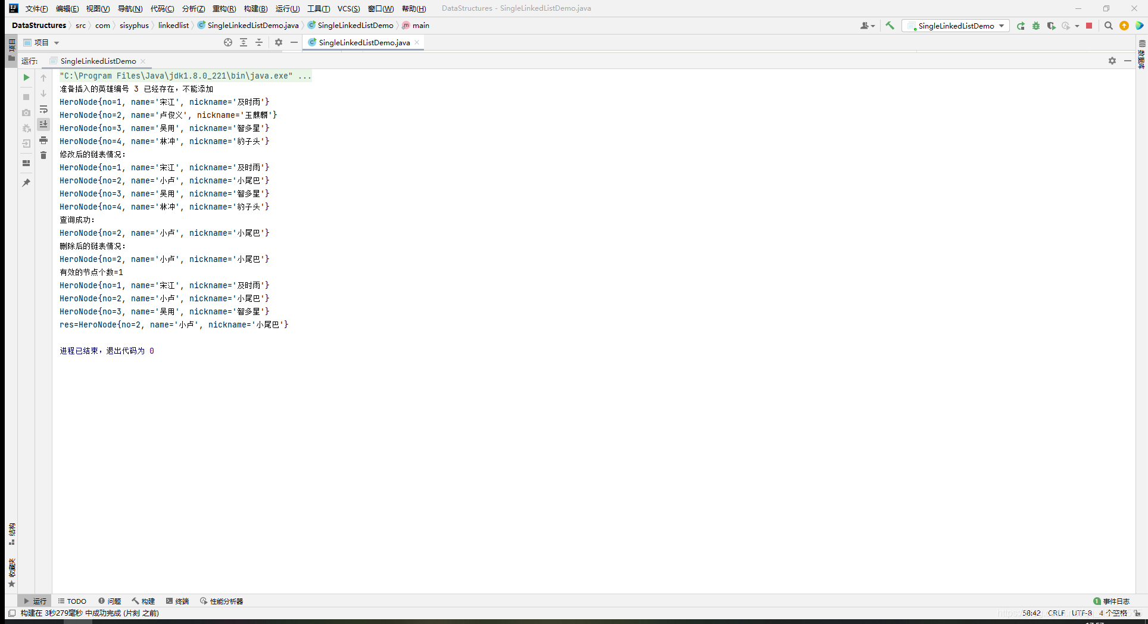Toggle scroll to end of console
The image size is (1148, 624).
[x=43, y=124]
